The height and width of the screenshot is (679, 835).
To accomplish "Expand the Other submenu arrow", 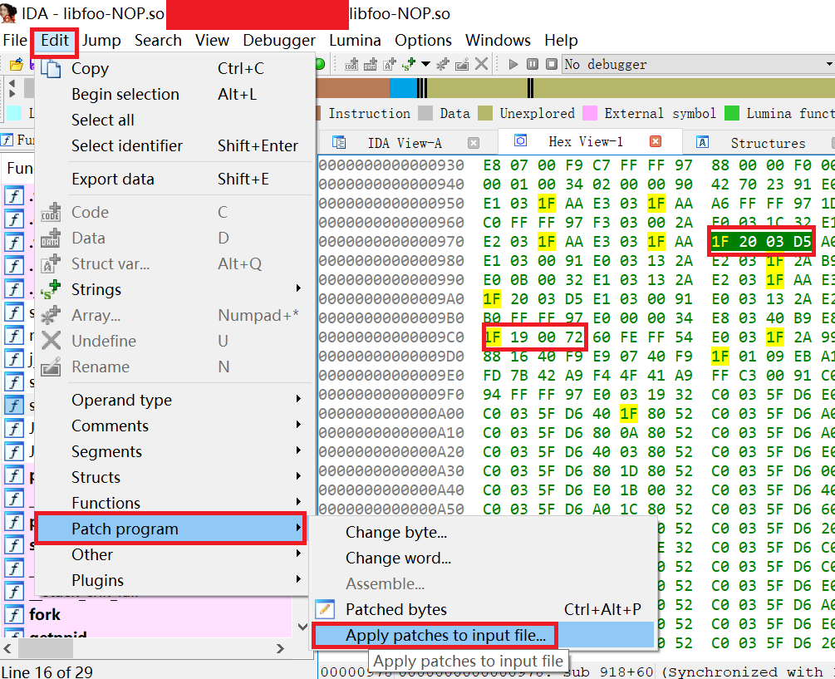I will click(299, 554).
